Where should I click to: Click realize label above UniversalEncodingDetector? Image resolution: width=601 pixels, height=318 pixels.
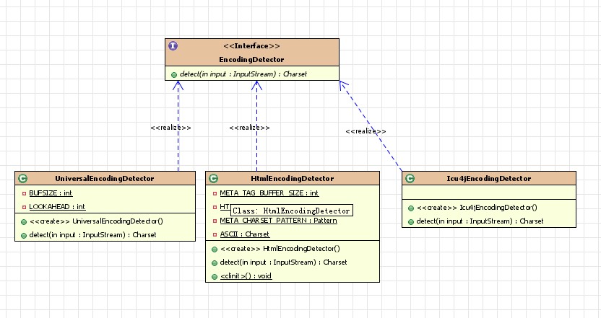(x=171, y=128)
